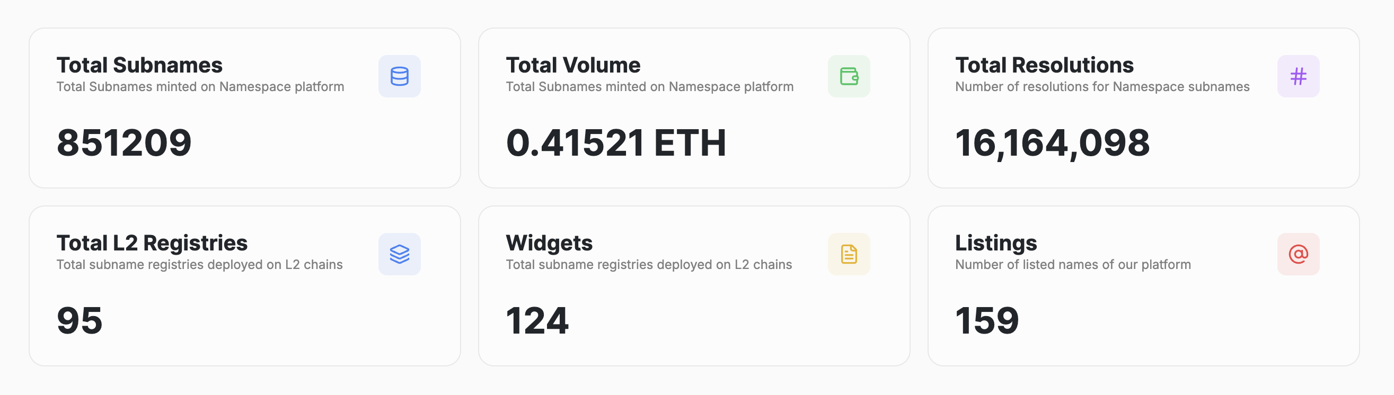Click the green wallet icon in Total Volume
1394x395 pixels.
pyautogui.click(x=849, y=76)
